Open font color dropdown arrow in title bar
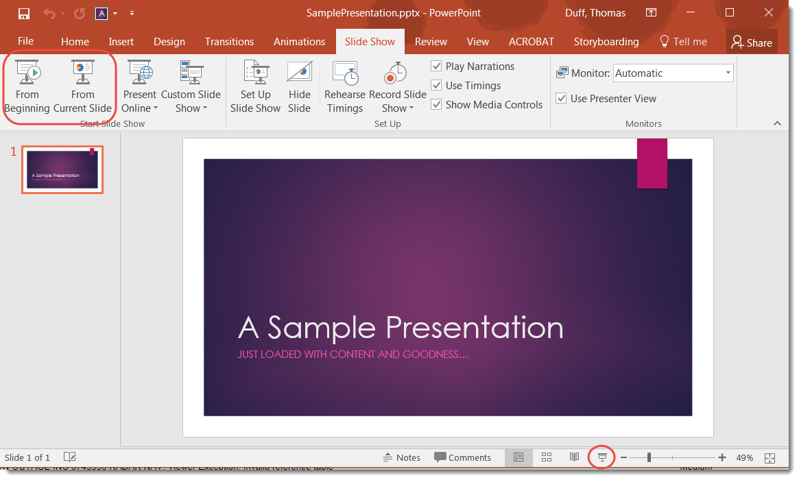This screenshot has height=480, width=799. [115, 13]
